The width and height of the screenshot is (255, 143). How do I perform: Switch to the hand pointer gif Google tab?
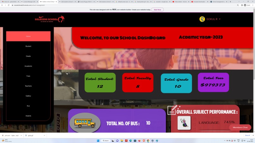[x=143, y=2]
